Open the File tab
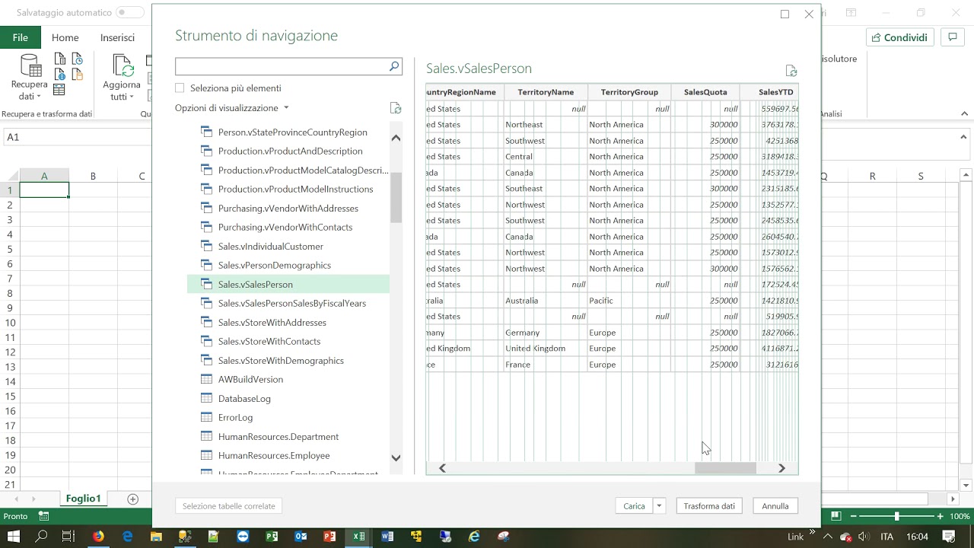This screenshot has height=548, width=974. coord(21,37)
